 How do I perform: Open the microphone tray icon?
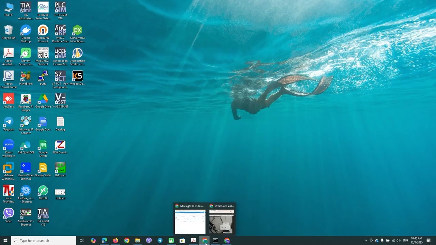[382, 241]
